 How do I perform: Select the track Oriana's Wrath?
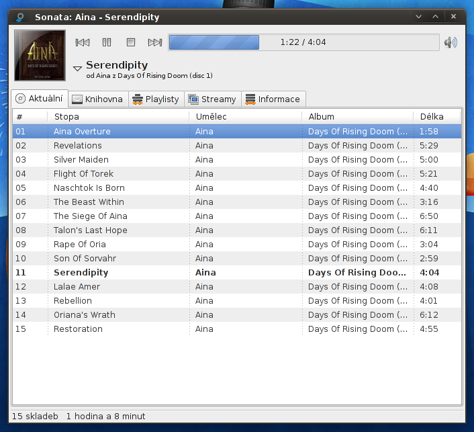point(237,315)
